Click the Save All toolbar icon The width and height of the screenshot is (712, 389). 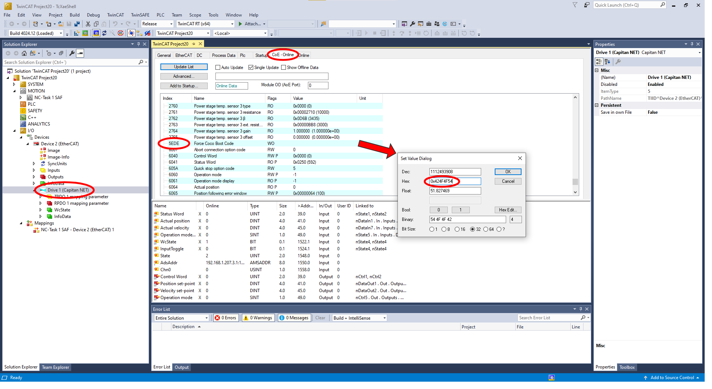[77, 24]
